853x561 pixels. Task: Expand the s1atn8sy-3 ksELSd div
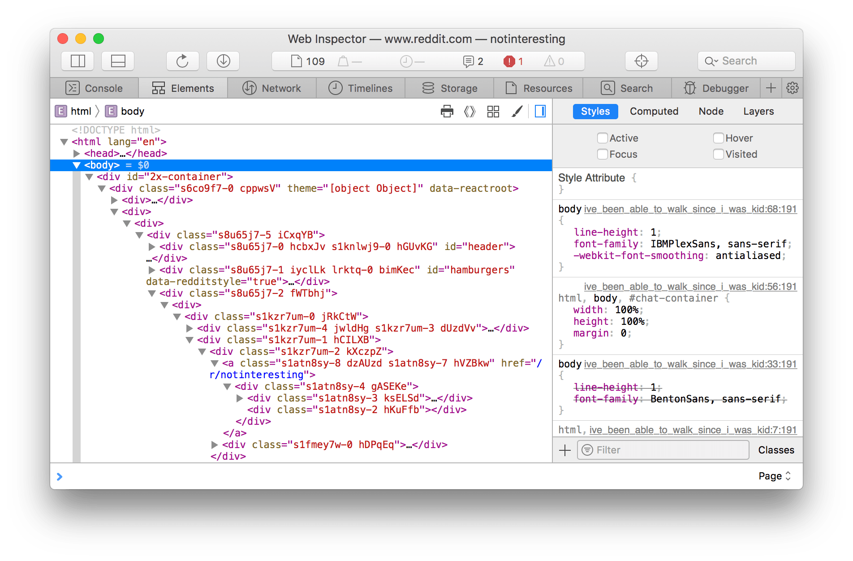coord(240,398)
